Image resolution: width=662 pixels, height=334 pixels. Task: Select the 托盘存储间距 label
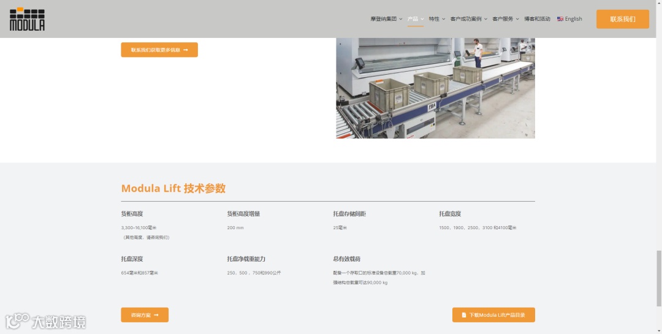(x=349, y=214)
